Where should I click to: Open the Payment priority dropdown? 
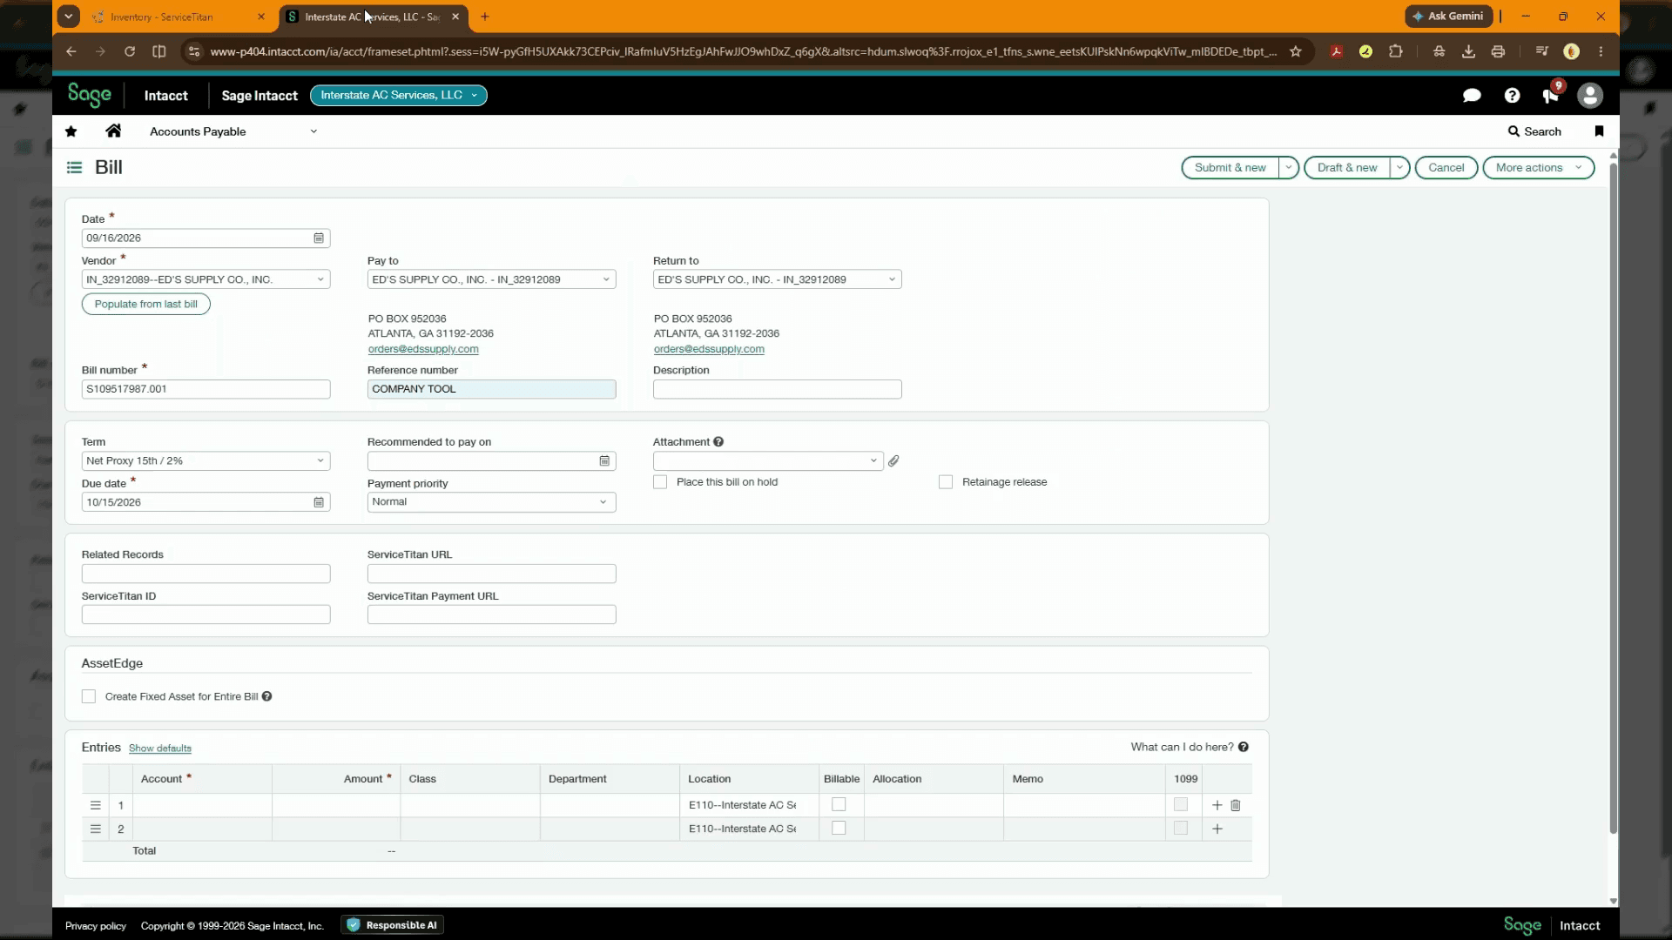pos(603,502)
